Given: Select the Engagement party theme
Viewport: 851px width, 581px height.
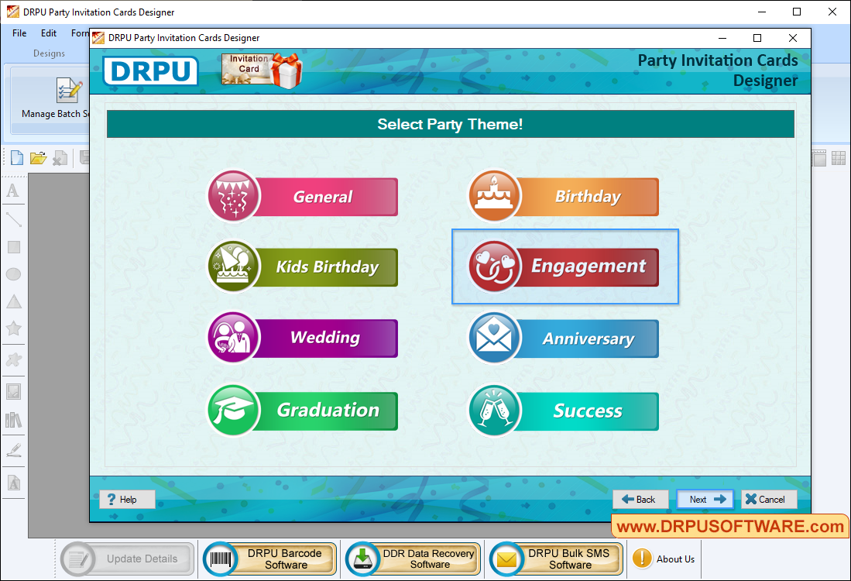Looking at the screenshot, I should [x=564, y=266].
